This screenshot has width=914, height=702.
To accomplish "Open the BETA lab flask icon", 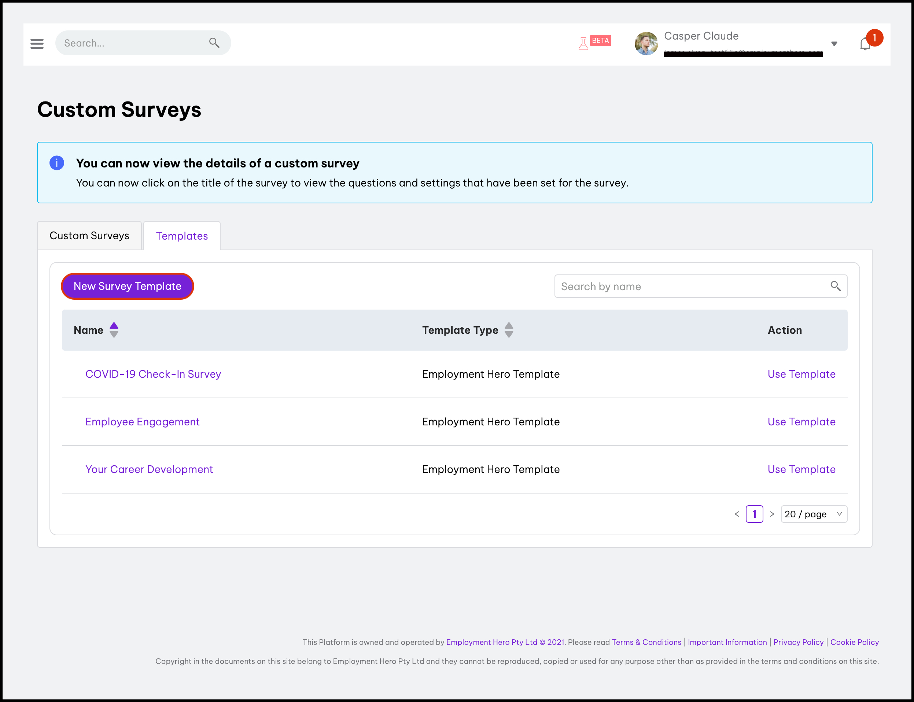I will (x=583, y=44).
